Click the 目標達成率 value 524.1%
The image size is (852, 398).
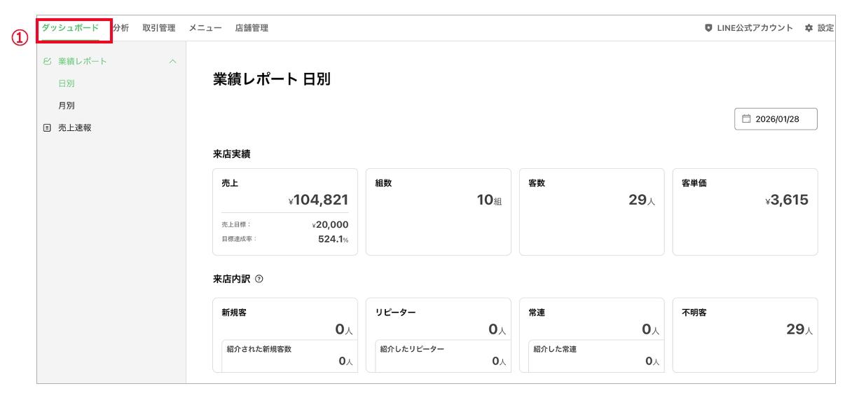tap(334, 239)
